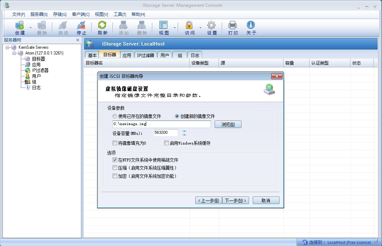Select 日志 node in server tree
The image size is (382, 246).
point(36,87)
